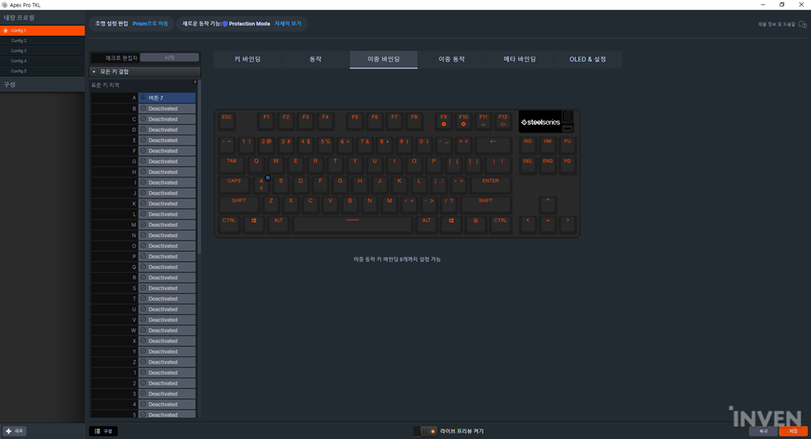
Task: Select the OLED steelseries display on keyboard
Action: [540, 121]
